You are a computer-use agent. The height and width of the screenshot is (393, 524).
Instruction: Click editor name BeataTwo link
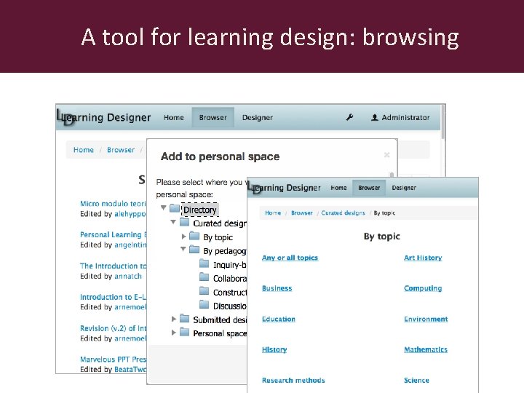(x=130, y=369)
